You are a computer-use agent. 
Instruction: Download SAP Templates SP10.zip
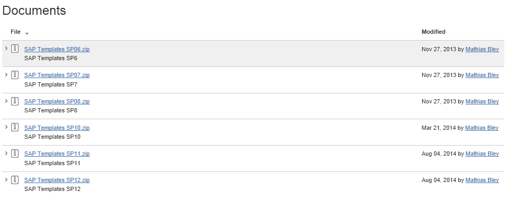(x=57, y=128)
